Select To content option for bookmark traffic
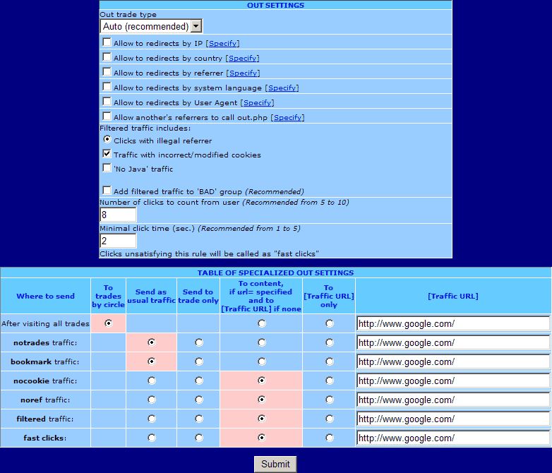 click(262, 361)
